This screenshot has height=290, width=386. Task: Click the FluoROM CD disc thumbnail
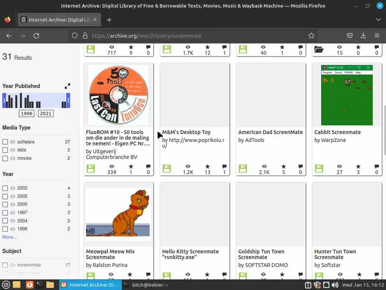118,95
